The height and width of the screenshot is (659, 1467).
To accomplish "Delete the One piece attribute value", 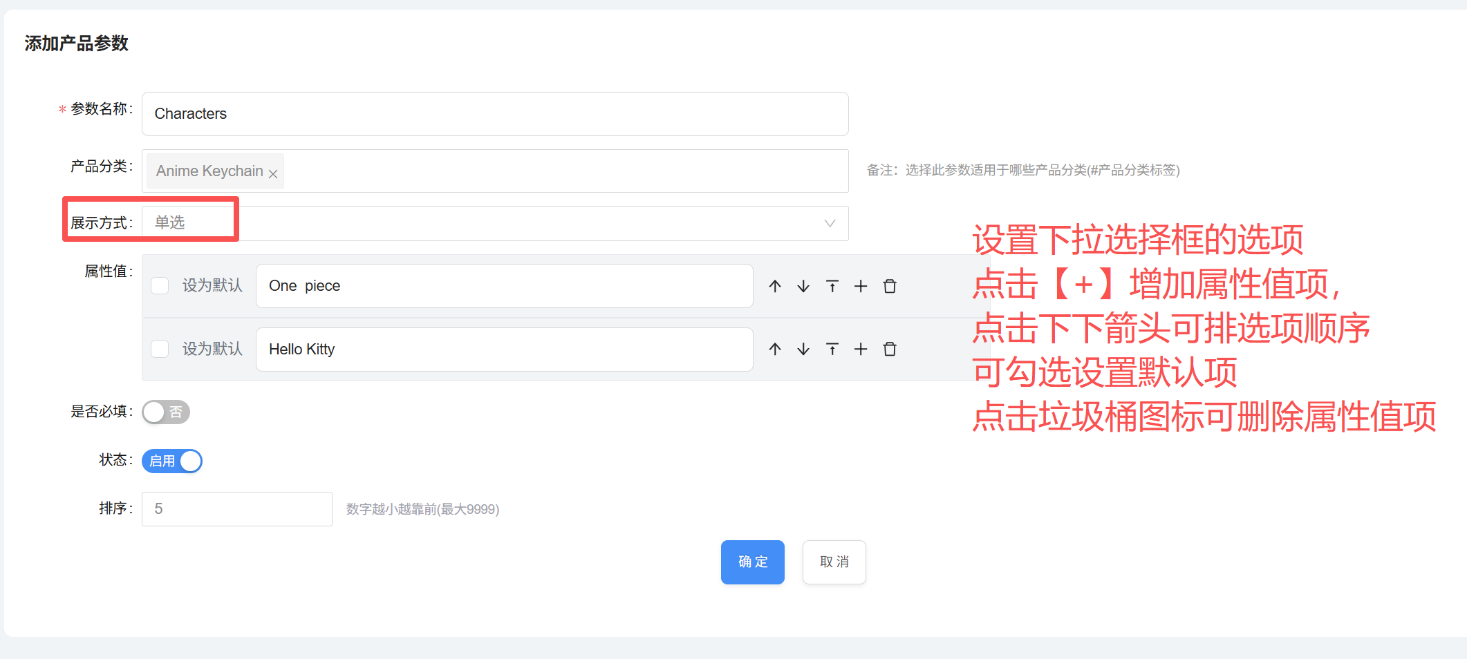I will point(890,285).
